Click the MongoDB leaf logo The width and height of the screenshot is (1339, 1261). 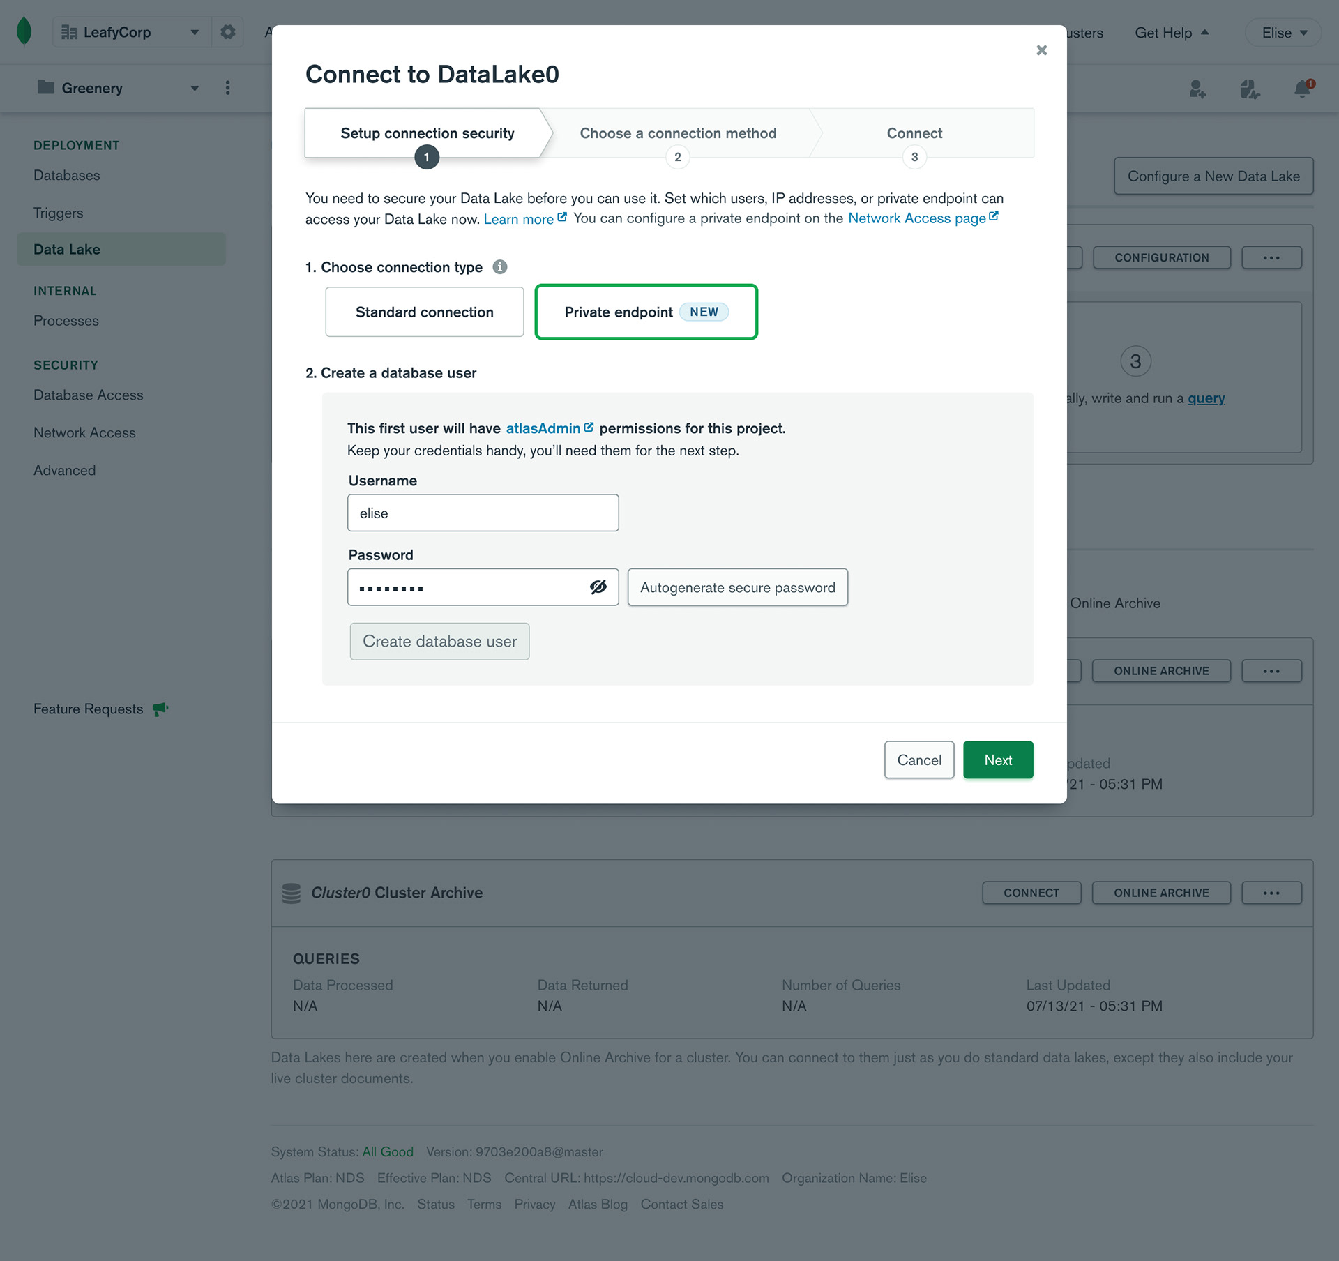23,32
